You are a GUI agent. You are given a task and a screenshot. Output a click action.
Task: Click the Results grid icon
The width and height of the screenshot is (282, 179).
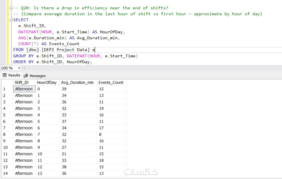click(5, 75)
